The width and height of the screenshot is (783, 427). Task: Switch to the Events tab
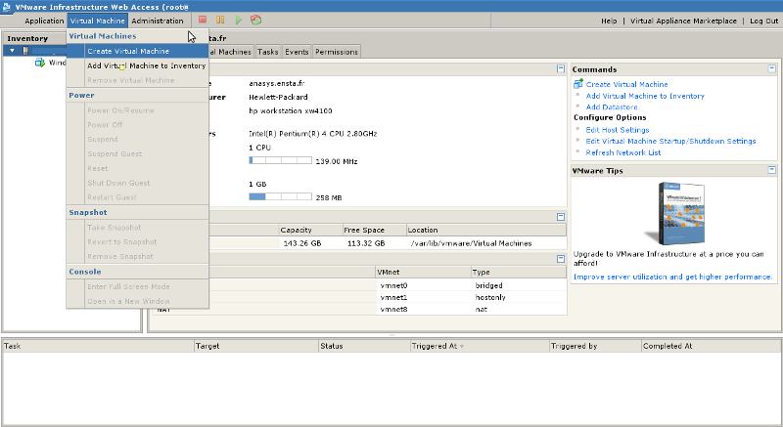click(x=297, y=51)
